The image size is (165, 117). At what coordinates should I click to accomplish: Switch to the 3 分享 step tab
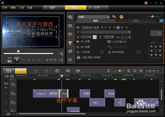point(98,8)
